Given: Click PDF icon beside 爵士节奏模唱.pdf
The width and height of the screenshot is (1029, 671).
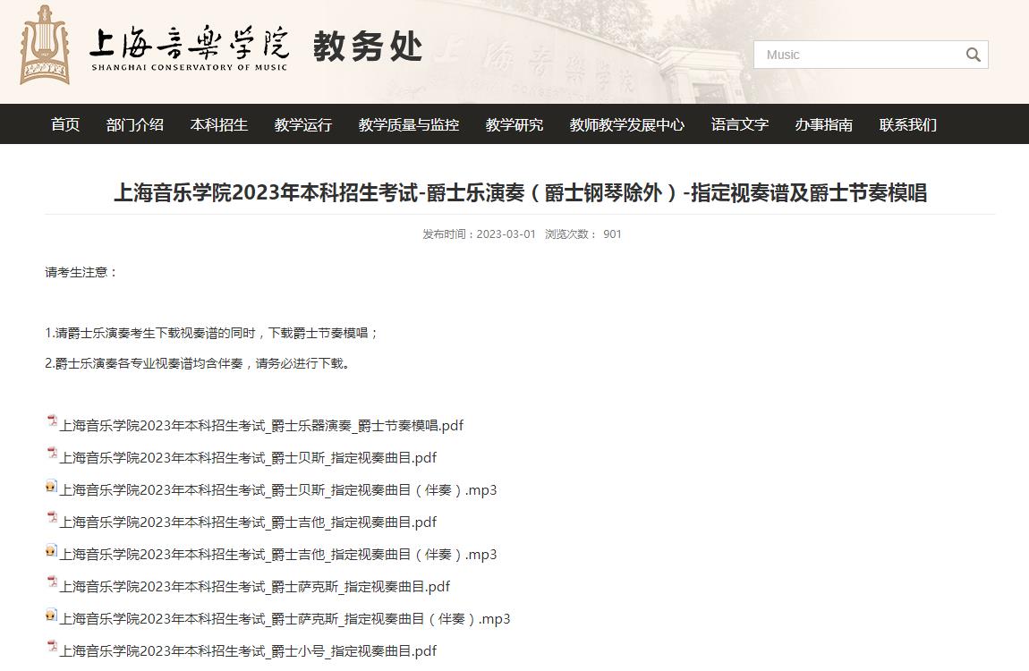Looking at the screenshot, I should (52, 421).
